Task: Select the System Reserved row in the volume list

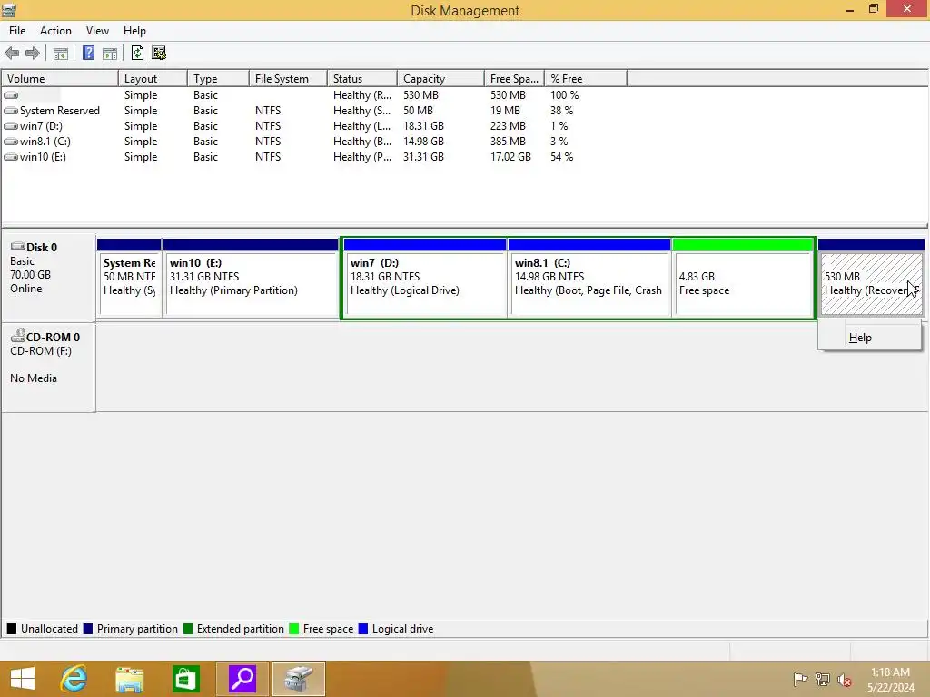Action: click(314, 110)
